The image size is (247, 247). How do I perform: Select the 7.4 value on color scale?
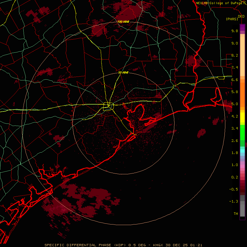(235, 68)
